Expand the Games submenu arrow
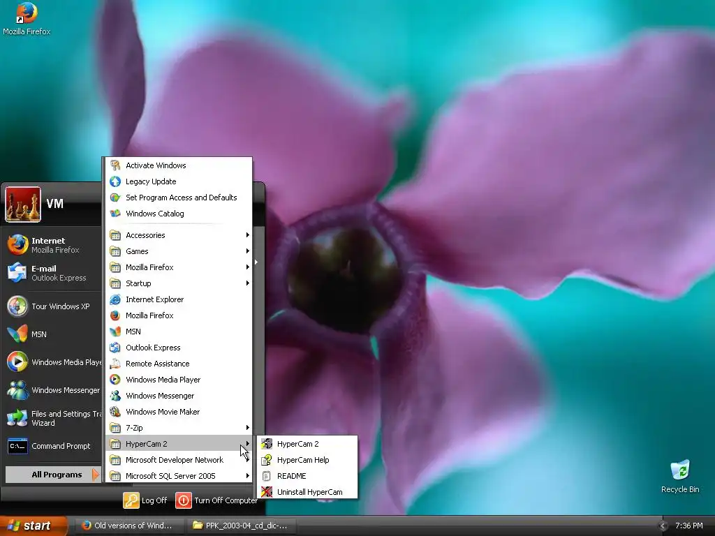The image size is (715, 536). [x=248, y=251]
